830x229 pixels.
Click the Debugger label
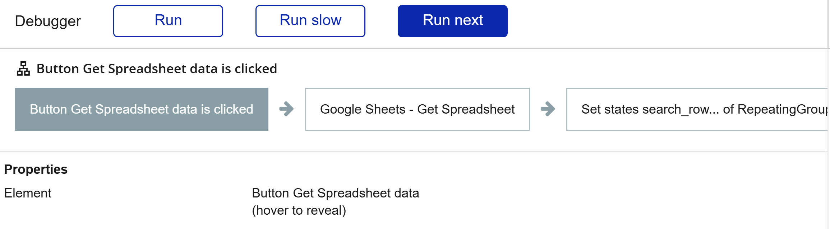coord(48,21)
